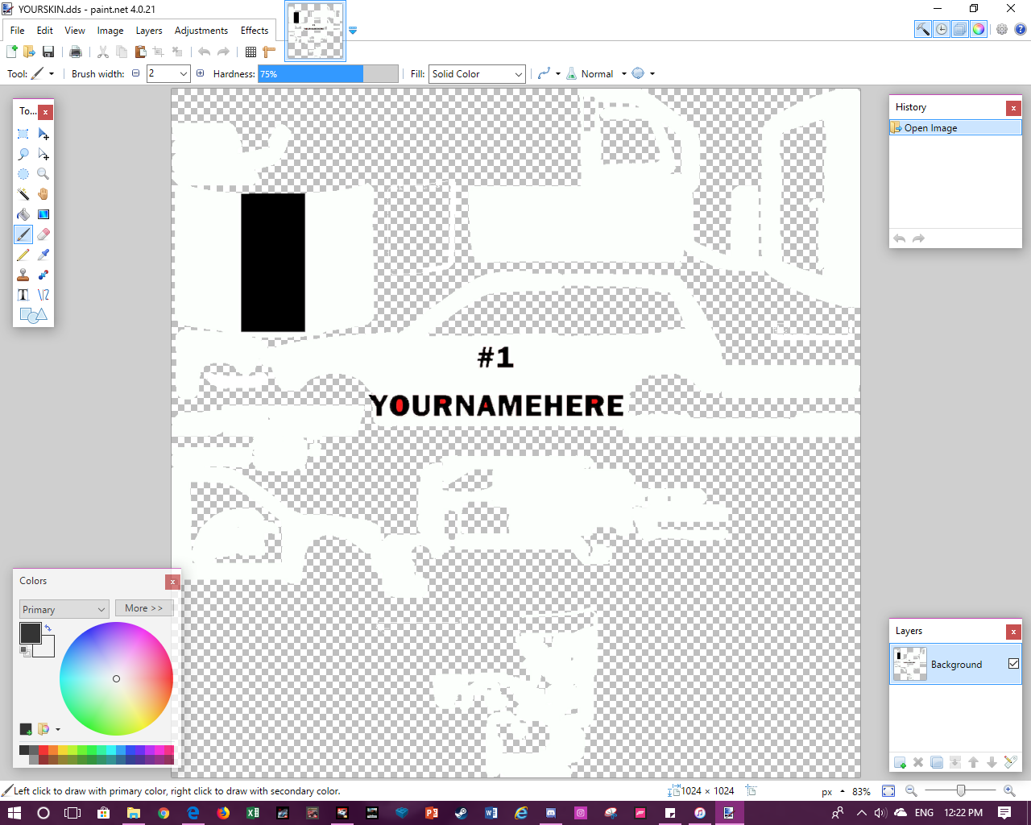Increase the brush width with plus button
Screen dimensions: 1031x825
point(201,73)
